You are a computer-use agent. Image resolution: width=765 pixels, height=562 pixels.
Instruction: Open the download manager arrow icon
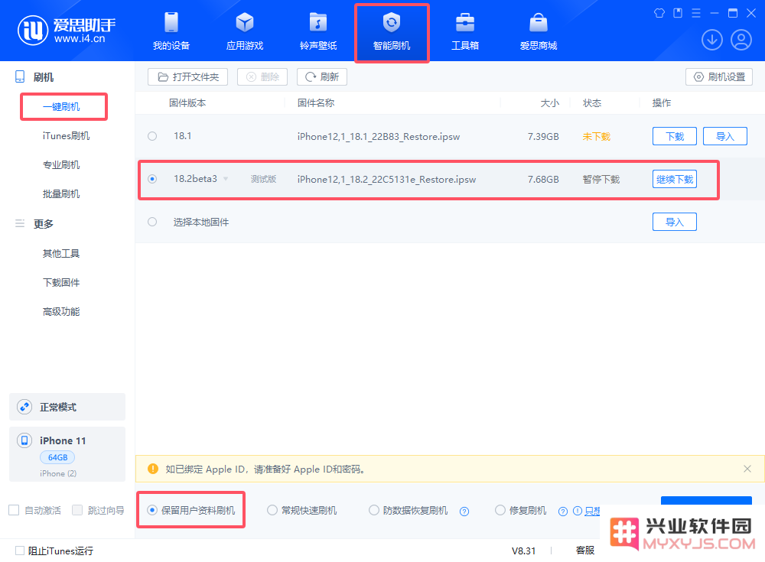coord(711,40)
